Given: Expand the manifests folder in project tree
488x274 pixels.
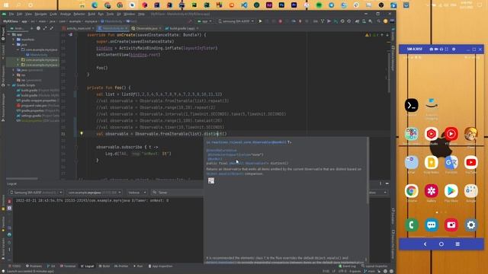Looking at the screenshot, I should point(14,40).
